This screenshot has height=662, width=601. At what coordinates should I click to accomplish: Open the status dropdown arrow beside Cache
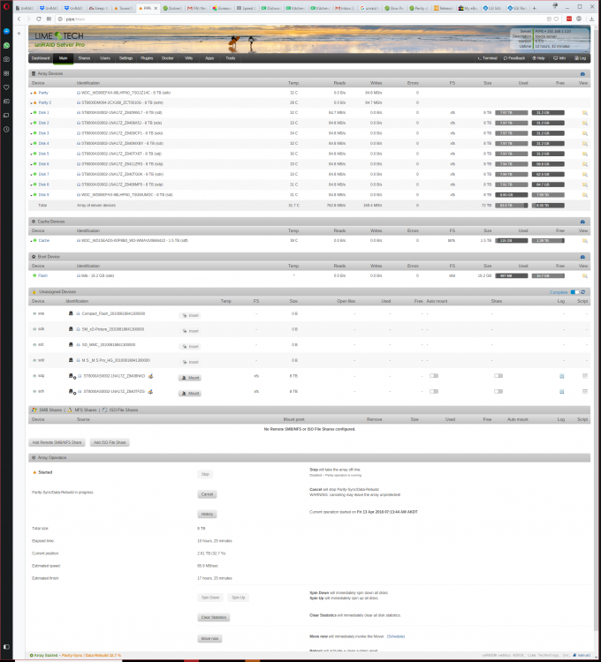click(31, 241)
